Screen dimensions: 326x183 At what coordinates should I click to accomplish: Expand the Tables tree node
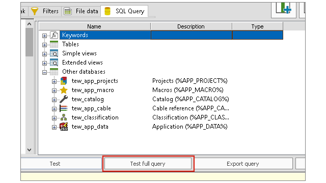pyautogui.click(x=44, y=45)
